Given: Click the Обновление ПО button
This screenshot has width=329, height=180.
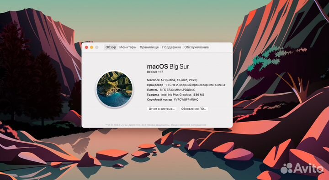Looking at the screenshot, I should 194,109.
